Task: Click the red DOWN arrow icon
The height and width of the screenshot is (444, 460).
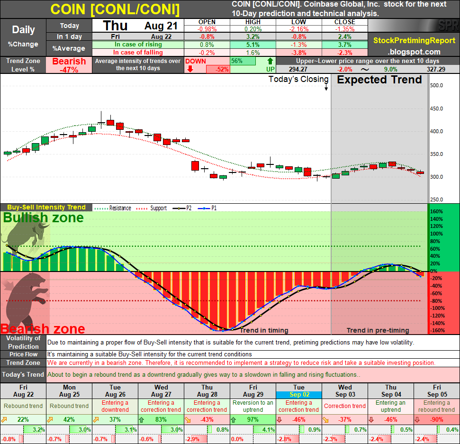Action: pyautogui.click(x=190, y=69)
